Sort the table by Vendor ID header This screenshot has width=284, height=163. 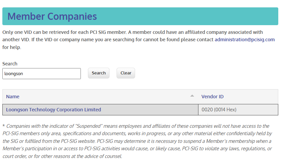pyautogui.click(x=212, y=97)
